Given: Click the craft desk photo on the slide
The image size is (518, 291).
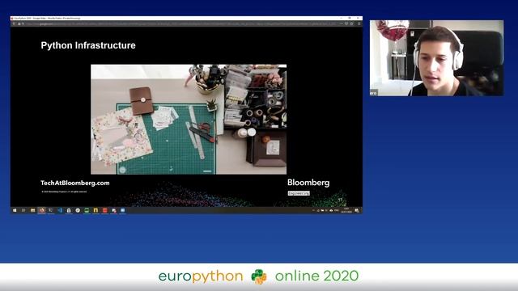Looking at the screenshot, I should point(189,119).
